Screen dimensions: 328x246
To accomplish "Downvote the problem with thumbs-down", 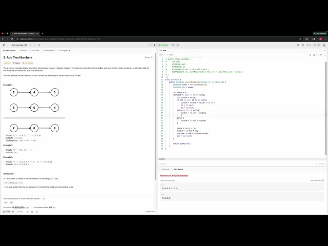I will 13,212.
